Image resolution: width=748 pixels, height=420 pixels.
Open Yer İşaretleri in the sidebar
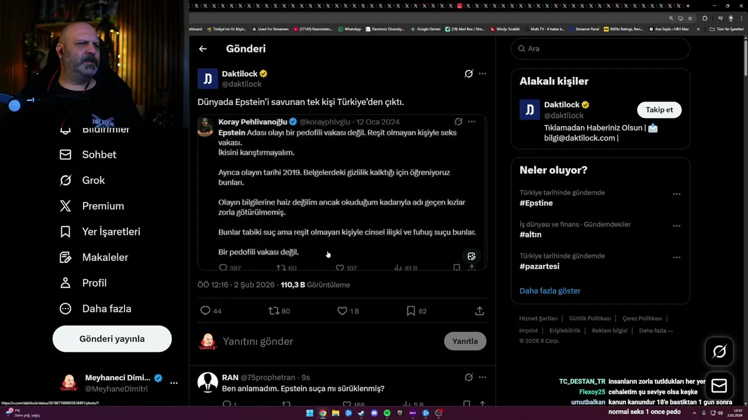click(101, 232)
